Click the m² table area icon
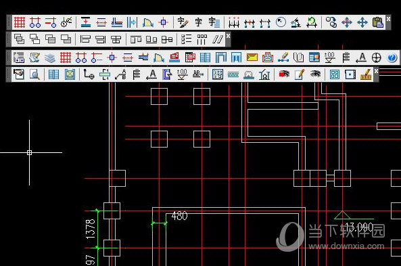Image resolution: width=401 pixels, height=266 pixels. (x=190, y=58)
